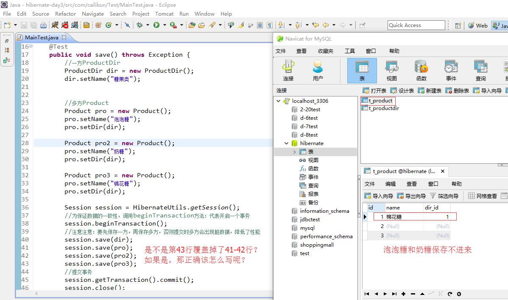This screenshot has height=300, width=508.
Task: Open the Navicat 工具 menu
Action: tap(349, 51)
